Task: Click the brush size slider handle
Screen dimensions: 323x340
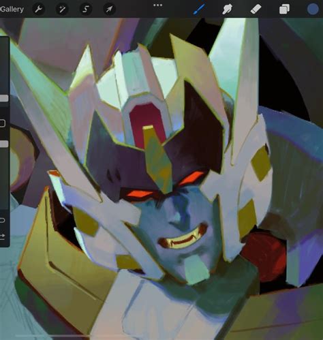Action: click(4, 98)
